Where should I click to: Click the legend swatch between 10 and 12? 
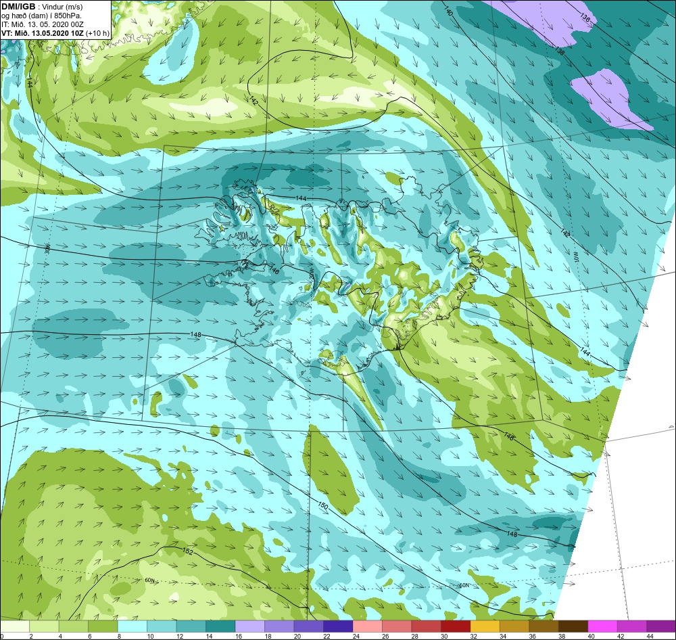point(162,626)
